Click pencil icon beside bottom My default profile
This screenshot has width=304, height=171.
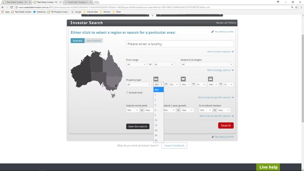pyautogui.click(x=213, y=137)
